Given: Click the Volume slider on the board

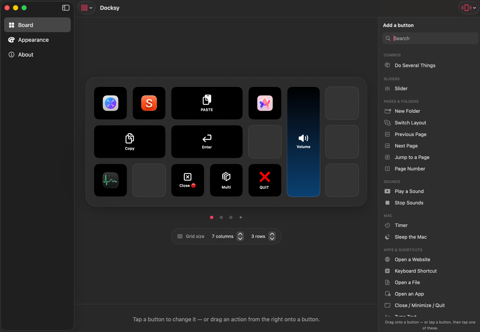Looking at the screenshot, I should (303, 142).
